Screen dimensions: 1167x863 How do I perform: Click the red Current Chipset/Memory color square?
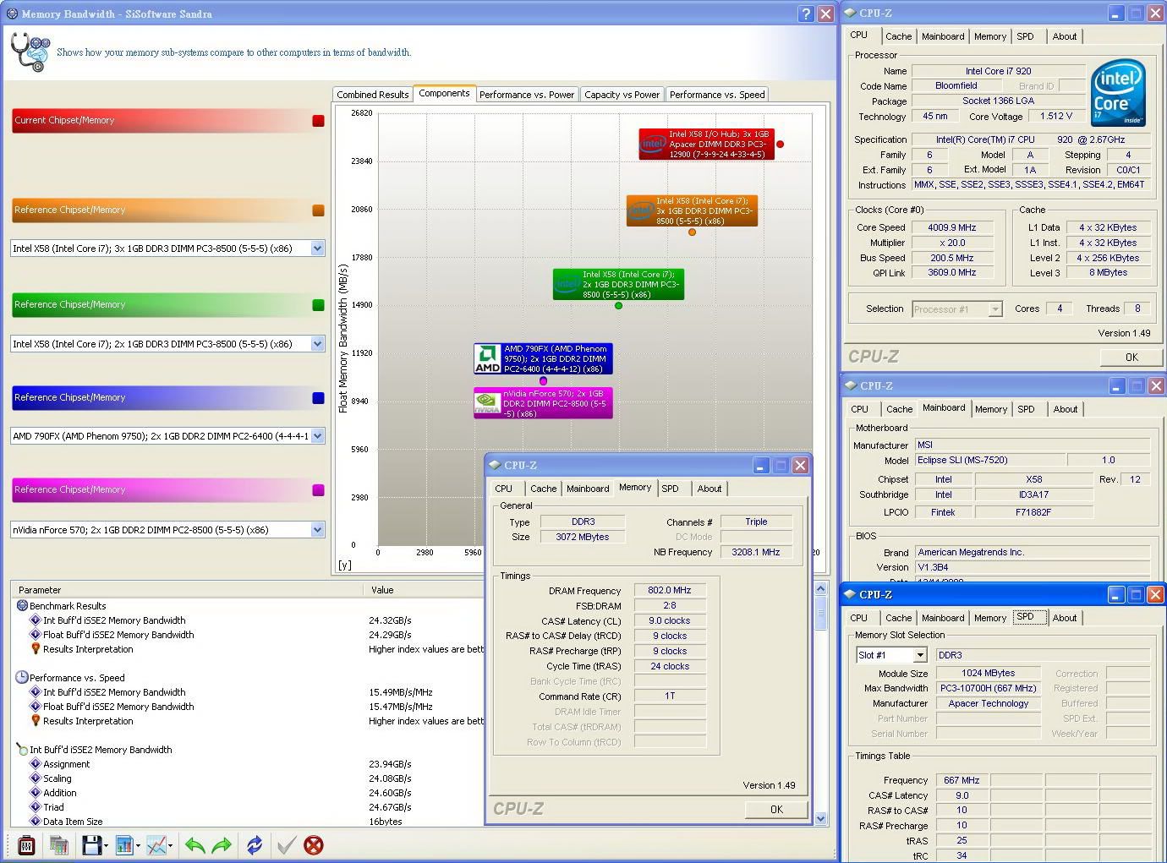click(318, 121)
